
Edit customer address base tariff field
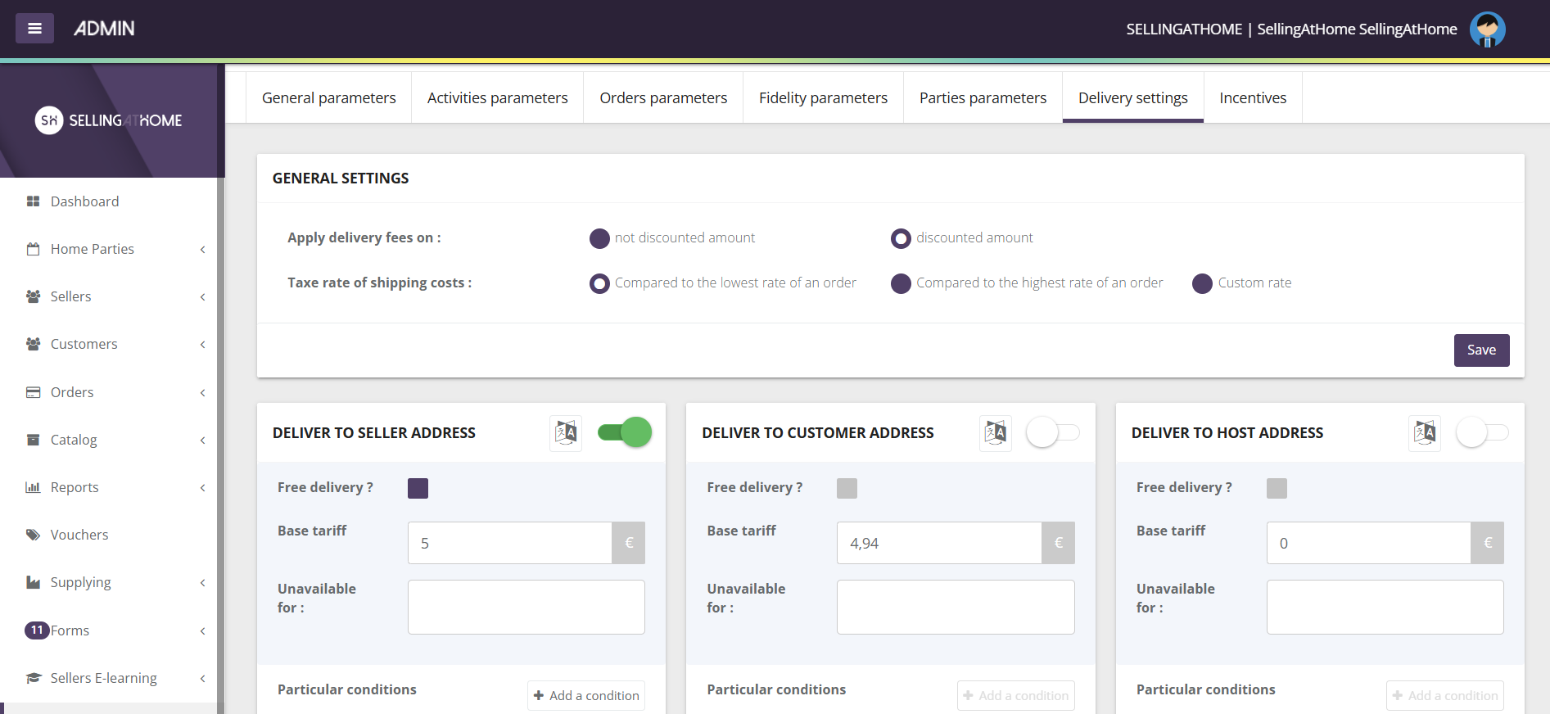(939, 543)
